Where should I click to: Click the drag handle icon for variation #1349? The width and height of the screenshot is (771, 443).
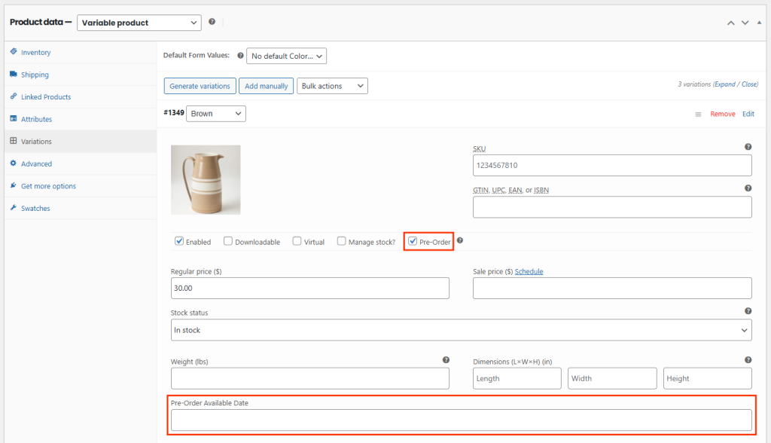click(698, 114)
